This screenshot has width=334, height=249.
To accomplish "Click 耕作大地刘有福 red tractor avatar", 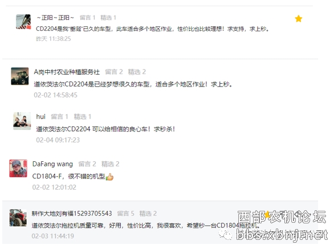I will [x=18, y=218].
